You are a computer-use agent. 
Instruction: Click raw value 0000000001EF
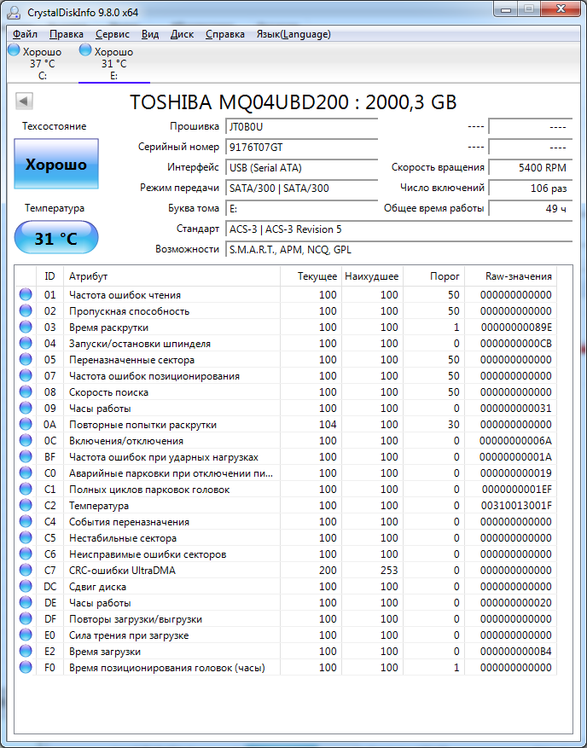coord(517,490)
